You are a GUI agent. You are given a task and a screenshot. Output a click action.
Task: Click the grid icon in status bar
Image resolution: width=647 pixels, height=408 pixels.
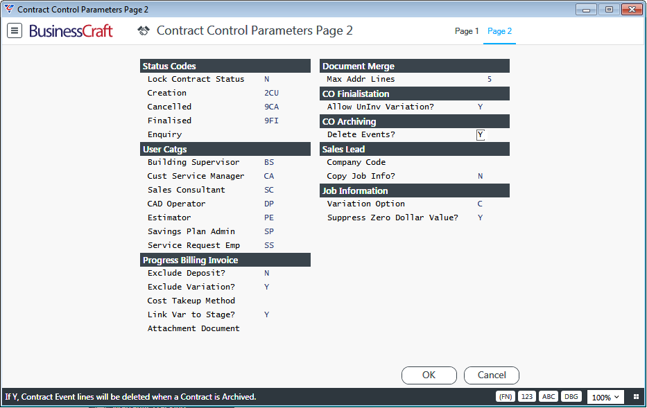pyautogui.click(x=636, y=397)
